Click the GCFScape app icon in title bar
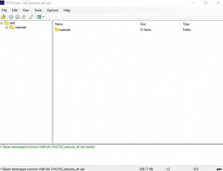 point(2,3)
